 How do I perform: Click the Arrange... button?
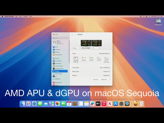pos(75,48)
